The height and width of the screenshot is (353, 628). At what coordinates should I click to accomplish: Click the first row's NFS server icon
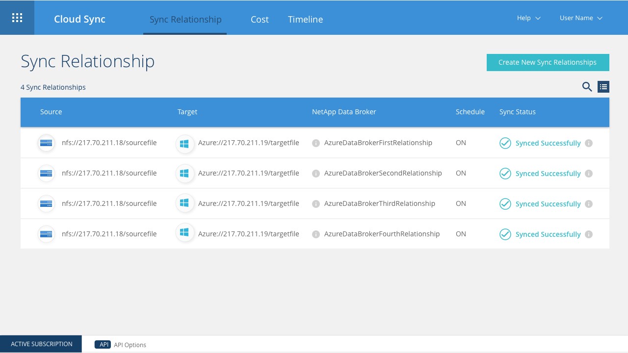(46, 143)
